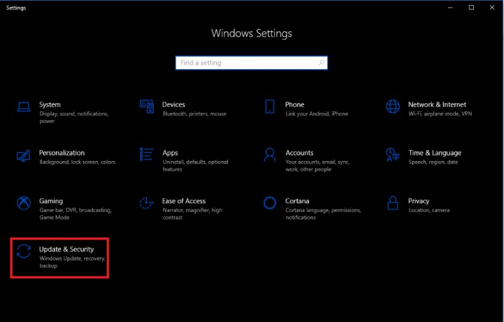Click 'Uninstall, defaults, optional features' text
504x322 pixels.
click(x=195, y=165)
